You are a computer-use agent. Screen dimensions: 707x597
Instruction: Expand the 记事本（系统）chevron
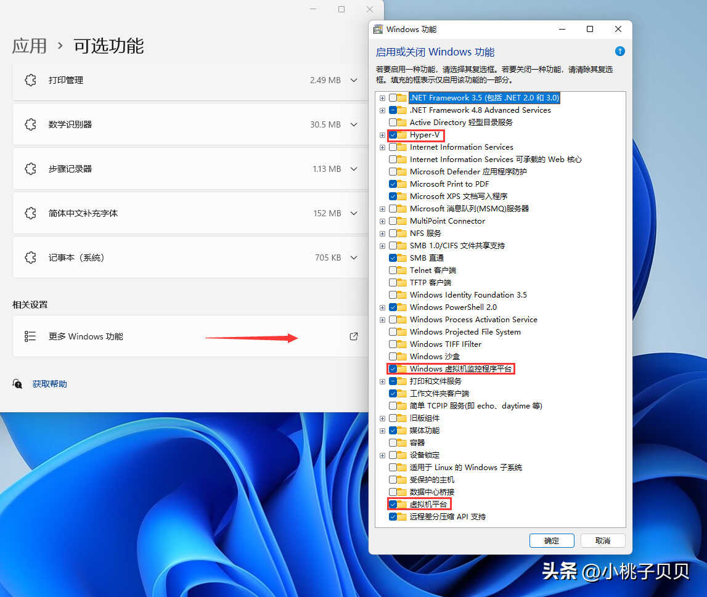354,258
